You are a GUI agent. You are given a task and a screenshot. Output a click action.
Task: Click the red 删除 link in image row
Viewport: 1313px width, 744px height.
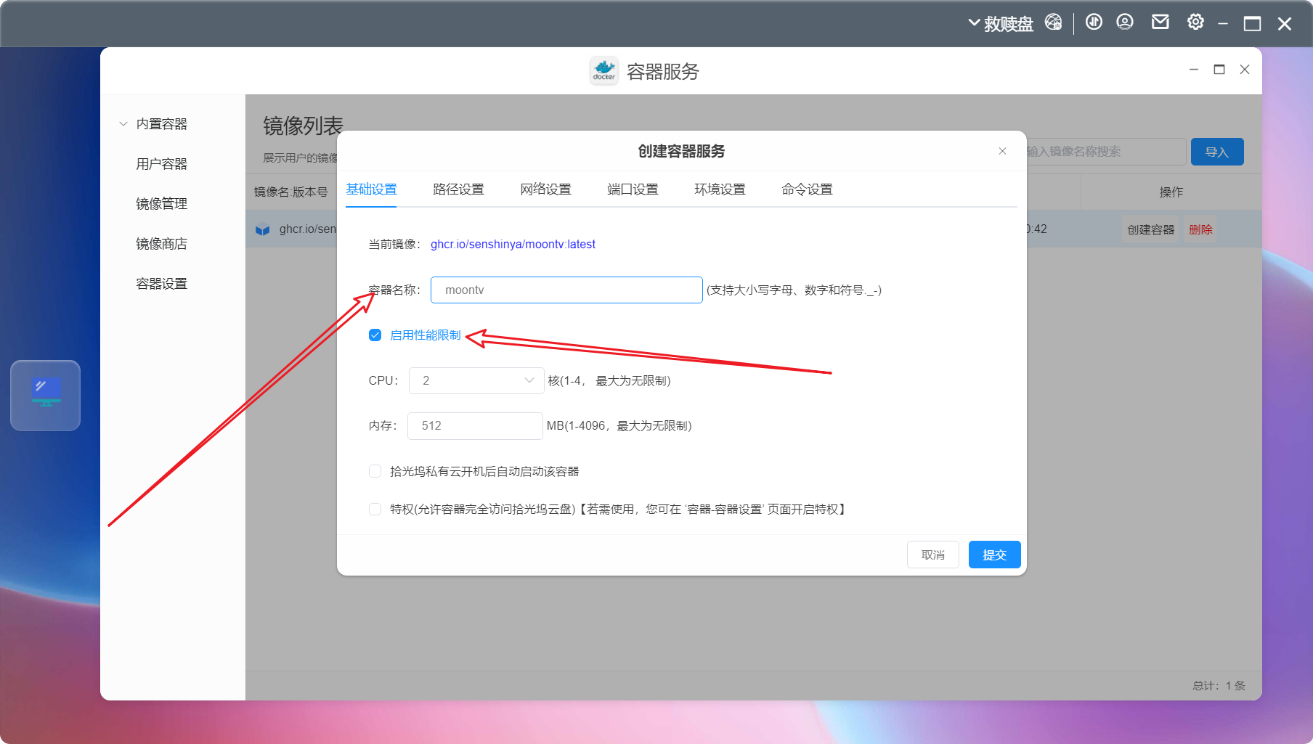click(x=1200, y=229)
